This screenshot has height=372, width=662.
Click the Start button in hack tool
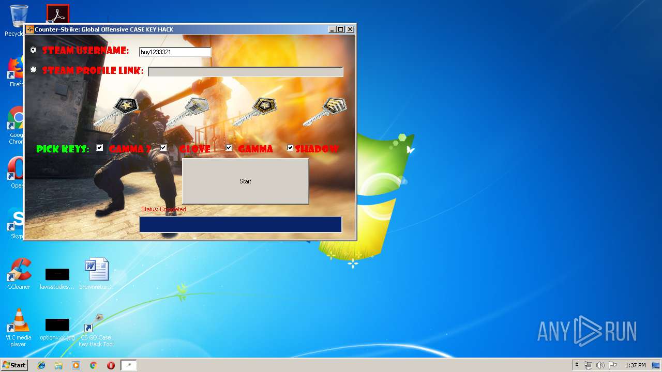[x=246, y=181]
